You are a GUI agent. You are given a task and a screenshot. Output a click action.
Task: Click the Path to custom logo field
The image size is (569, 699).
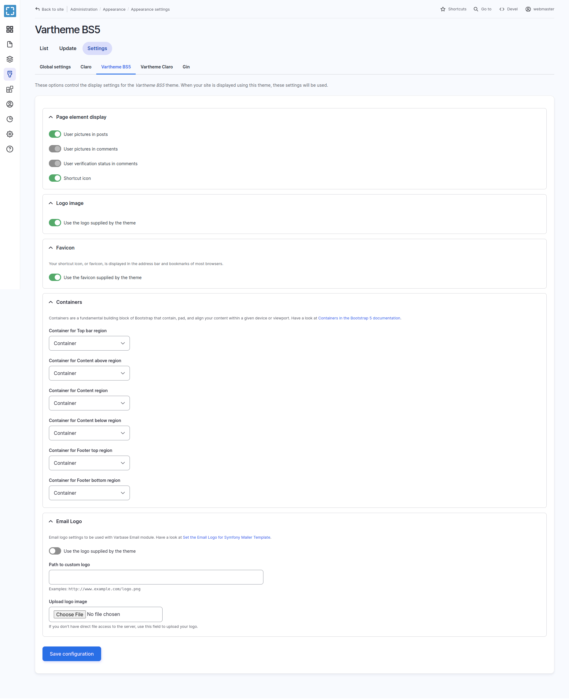pos(156,577)
